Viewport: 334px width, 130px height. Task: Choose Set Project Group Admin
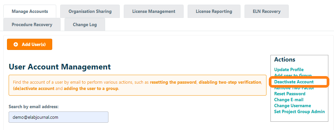click(299, 111)
